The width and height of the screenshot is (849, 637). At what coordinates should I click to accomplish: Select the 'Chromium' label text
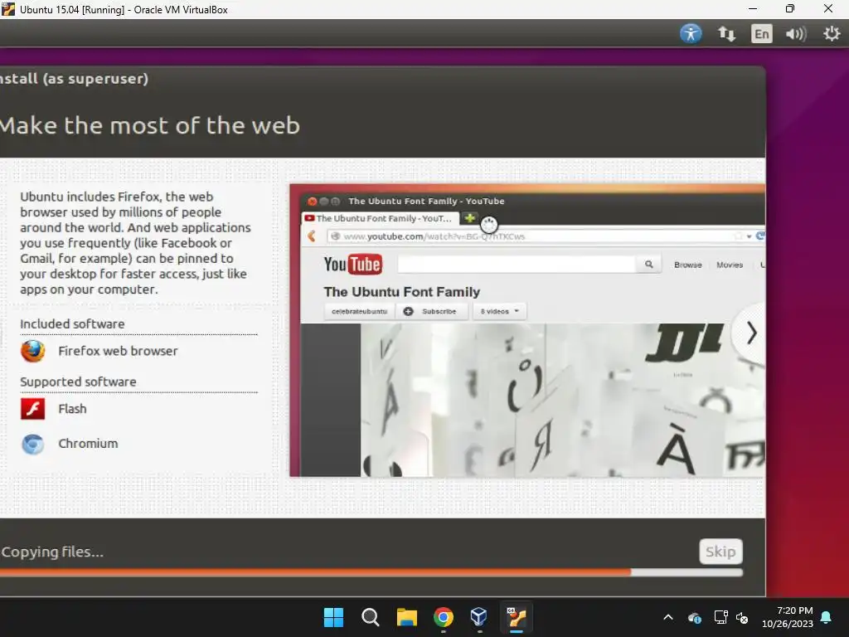(88, 444)
